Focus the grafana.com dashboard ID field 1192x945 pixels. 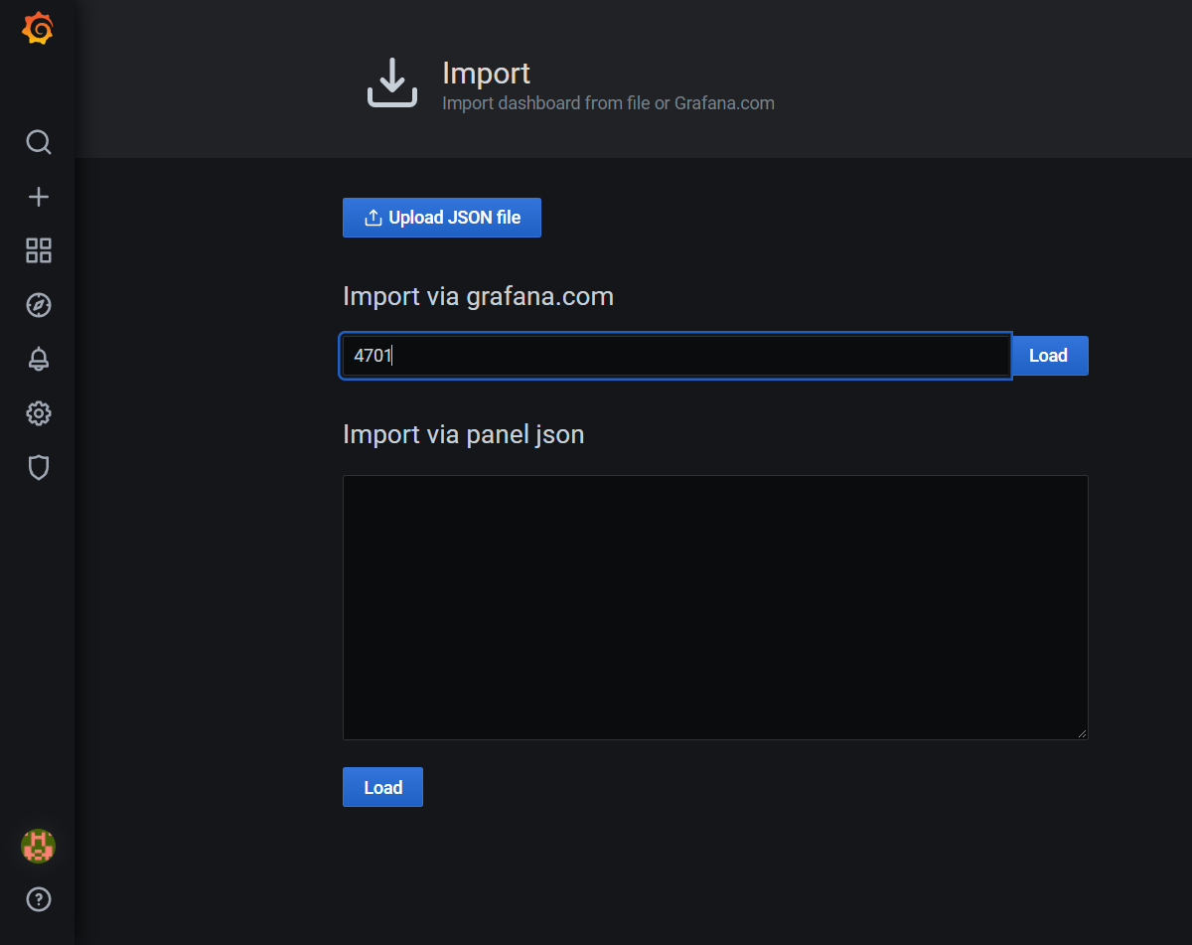(675, 355)
